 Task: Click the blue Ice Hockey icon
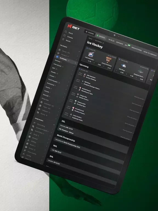pos(57,57)
